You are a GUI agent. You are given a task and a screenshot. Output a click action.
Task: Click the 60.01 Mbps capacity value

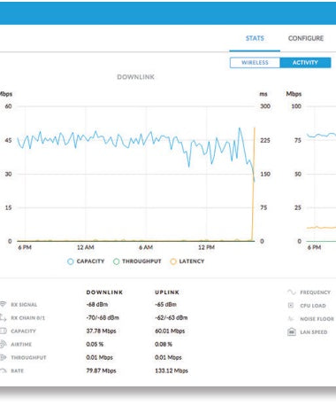tap(170, 331)
